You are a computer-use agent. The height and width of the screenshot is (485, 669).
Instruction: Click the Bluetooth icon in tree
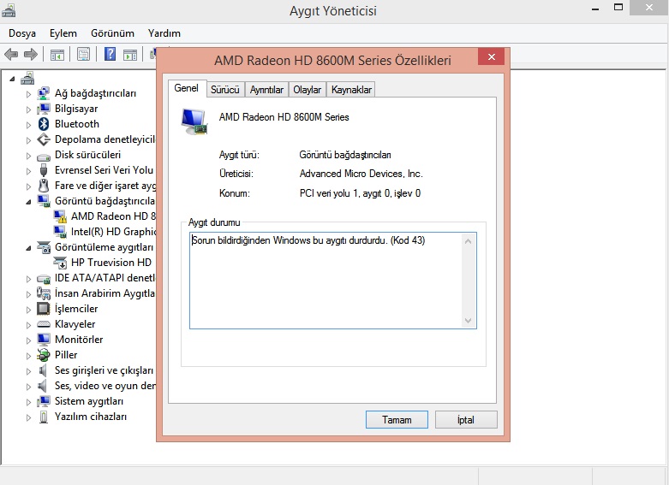tap(44, 124)
